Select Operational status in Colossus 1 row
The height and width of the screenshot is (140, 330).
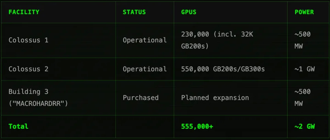point(145,40)
